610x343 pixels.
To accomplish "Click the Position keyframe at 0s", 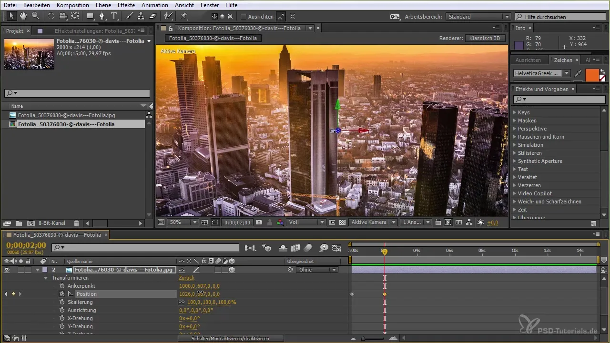I will point(352,294).
